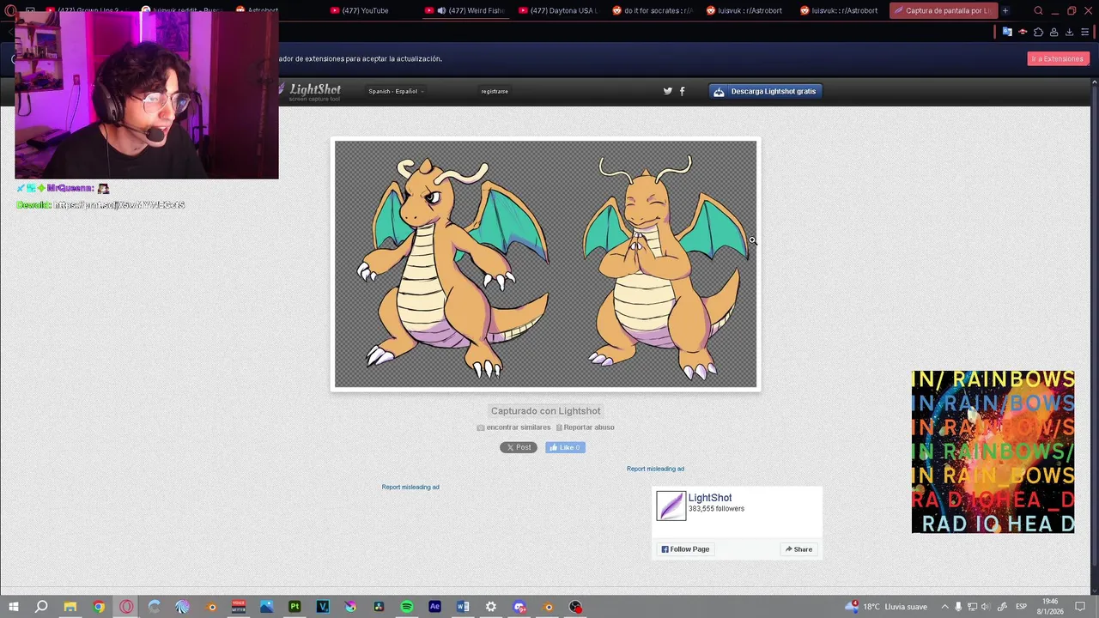Show hidden system tray icons chevron
The image size is (1099, 618).
(x=944, y=607)
